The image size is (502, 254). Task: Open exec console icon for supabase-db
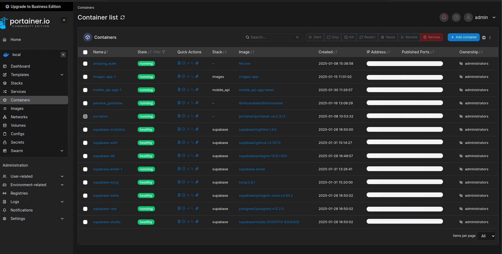click(x=192, y=156)
